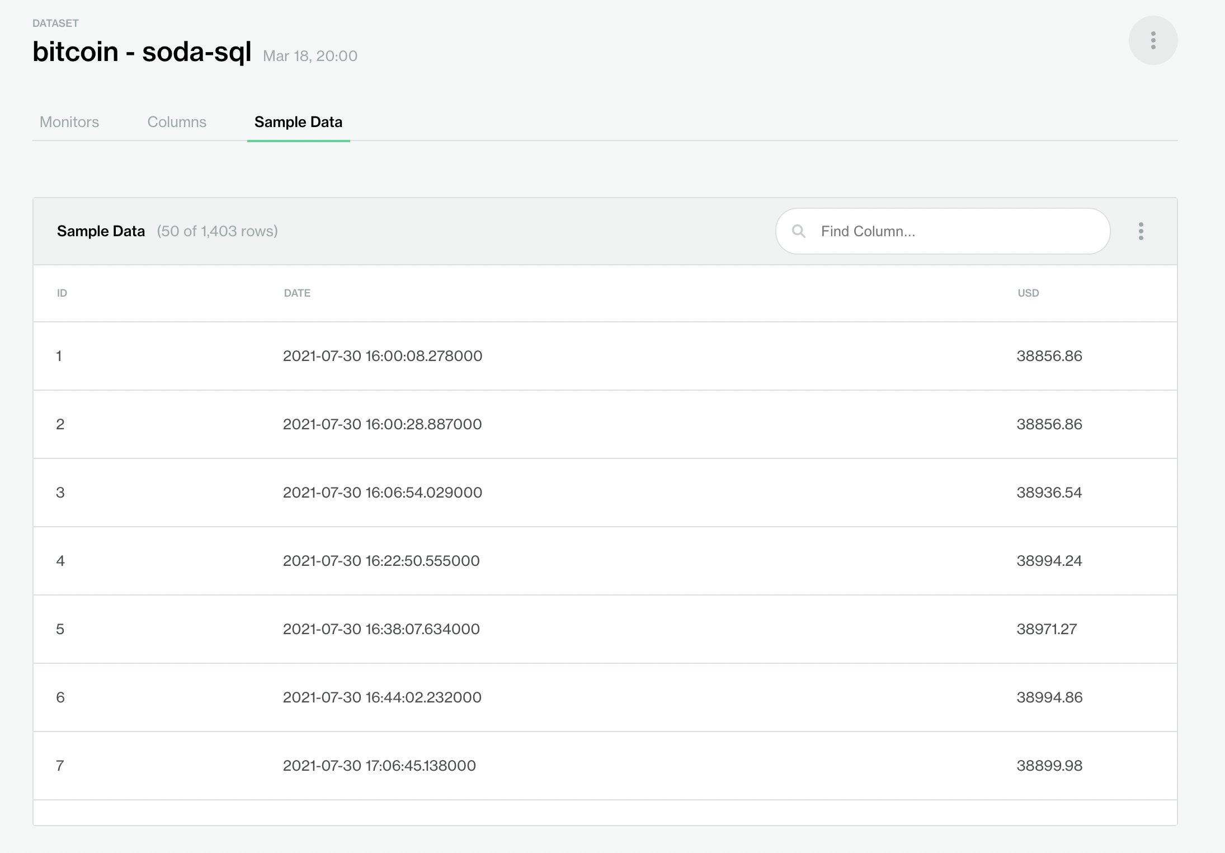
Task: Open the Sample Data table options menu
Action: click(1141, 231)
